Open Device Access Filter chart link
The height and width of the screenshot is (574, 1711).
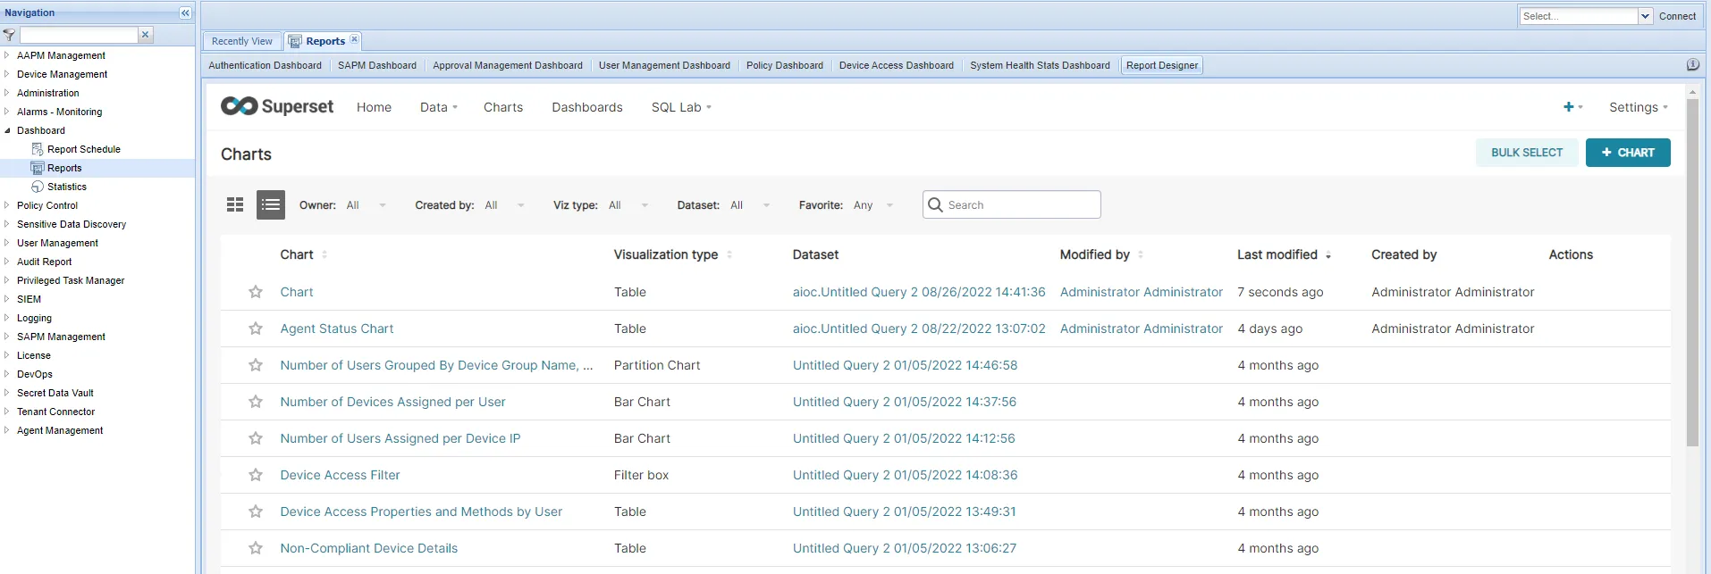(x=340, y=475)
